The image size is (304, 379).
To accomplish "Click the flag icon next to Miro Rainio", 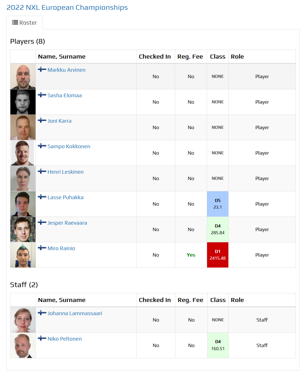I will tap(42, 248).
